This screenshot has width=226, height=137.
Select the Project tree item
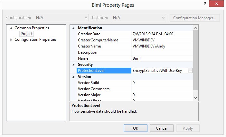26,34
